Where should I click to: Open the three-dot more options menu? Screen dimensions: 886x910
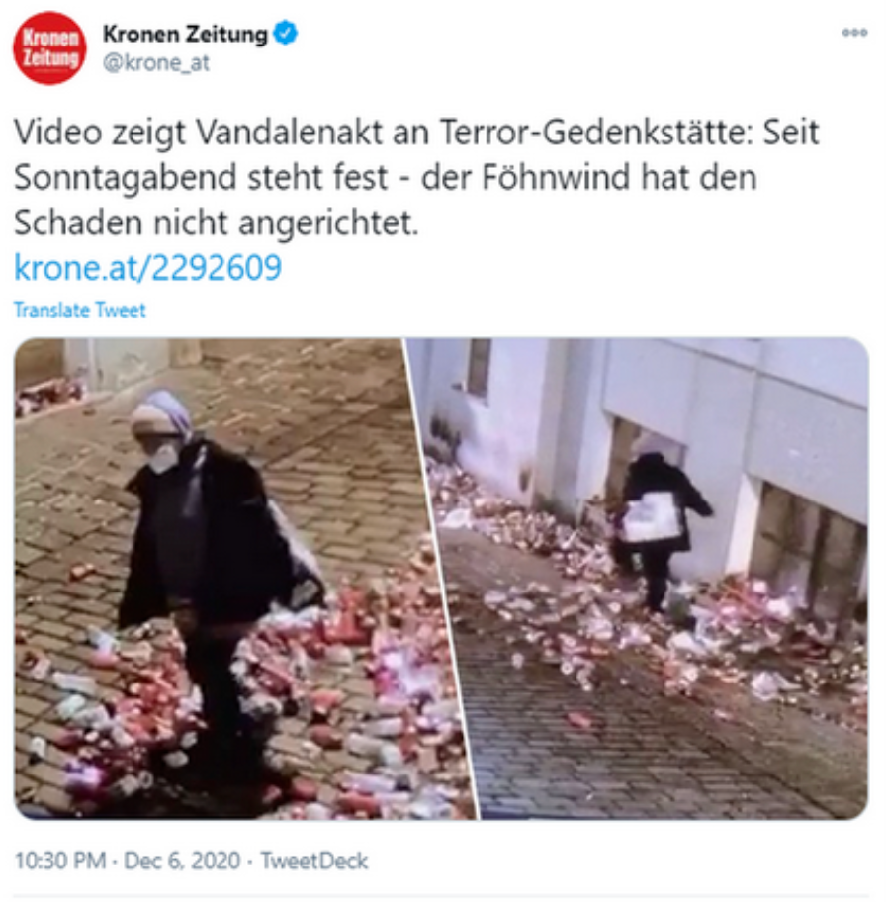854,33
